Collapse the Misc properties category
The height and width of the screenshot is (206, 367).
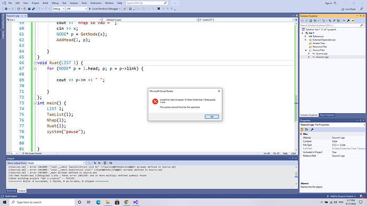(301, 134)
